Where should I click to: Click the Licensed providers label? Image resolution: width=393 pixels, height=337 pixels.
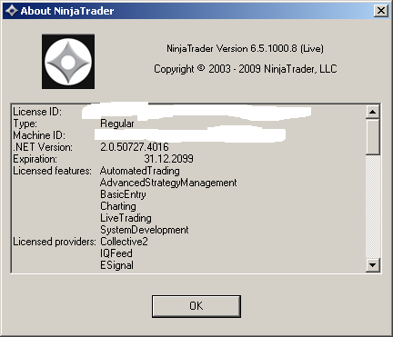(x=55, y=242)
